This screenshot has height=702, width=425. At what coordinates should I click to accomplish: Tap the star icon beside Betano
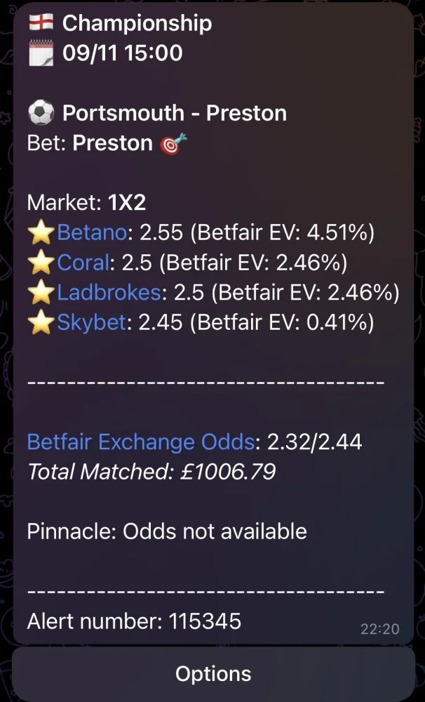(x=41, y=232)
